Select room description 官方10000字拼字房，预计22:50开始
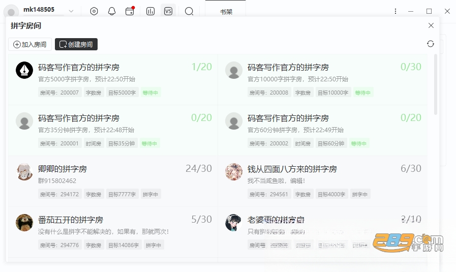The width and height of the screenshot is (456, 272). point(298,79)
